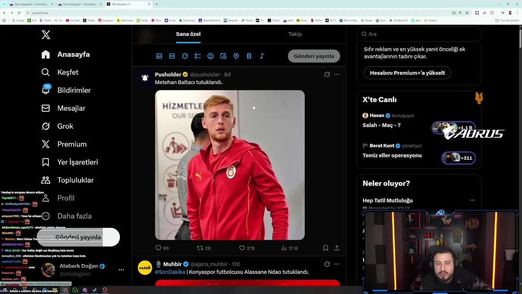This screenshot has width=522, height=294.
Task: Open more options on Pusholder post
Action: pyautogui.click(x=336, y=74)
